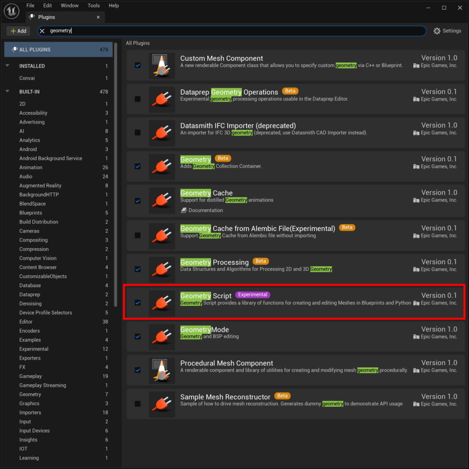Viewport: 469px width, 469px height.
Task: Click the Add plugin button
Action: (x=18, y=31)
